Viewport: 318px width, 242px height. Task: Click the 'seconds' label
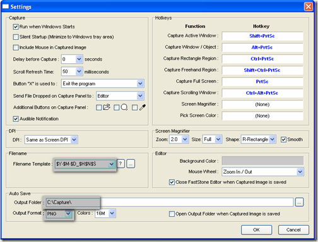coord(93,59)
